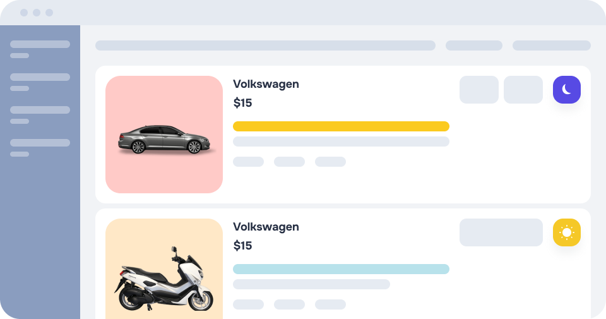The width and height of the screenshot is (606, 319).
Task: Click the $15 price on the car card
Action: click(x=242, y=103)
